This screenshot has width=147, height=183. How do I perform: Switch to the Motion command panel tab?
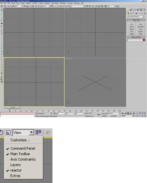tap(138, 10)
